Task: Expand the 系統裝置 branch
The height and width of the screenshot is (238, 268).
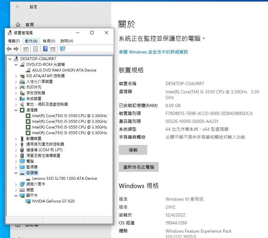Action: coord(16,99)
